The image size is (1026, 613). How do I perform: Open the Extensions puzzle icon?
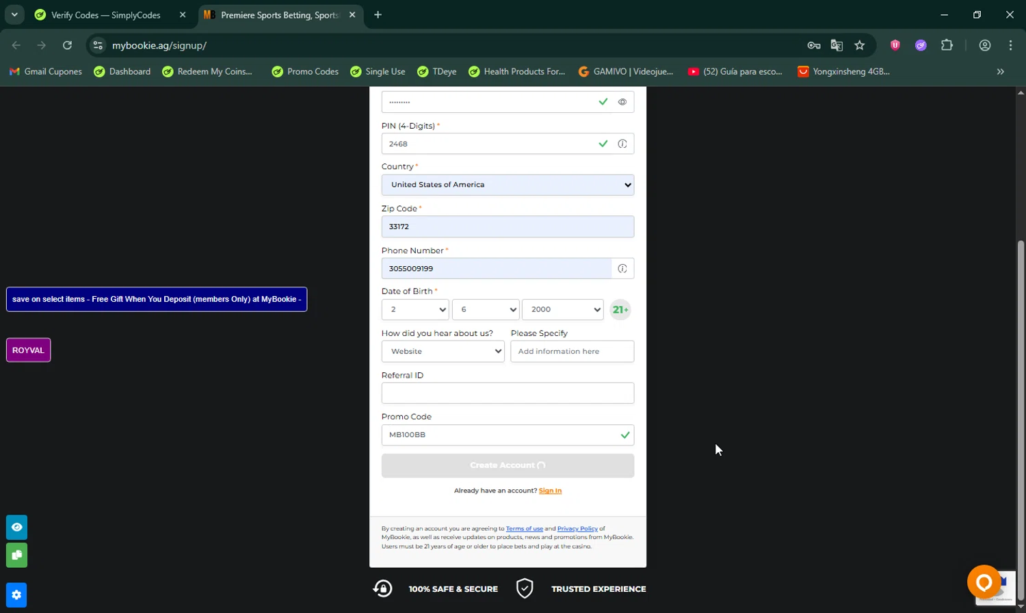(x=947, y=45)
